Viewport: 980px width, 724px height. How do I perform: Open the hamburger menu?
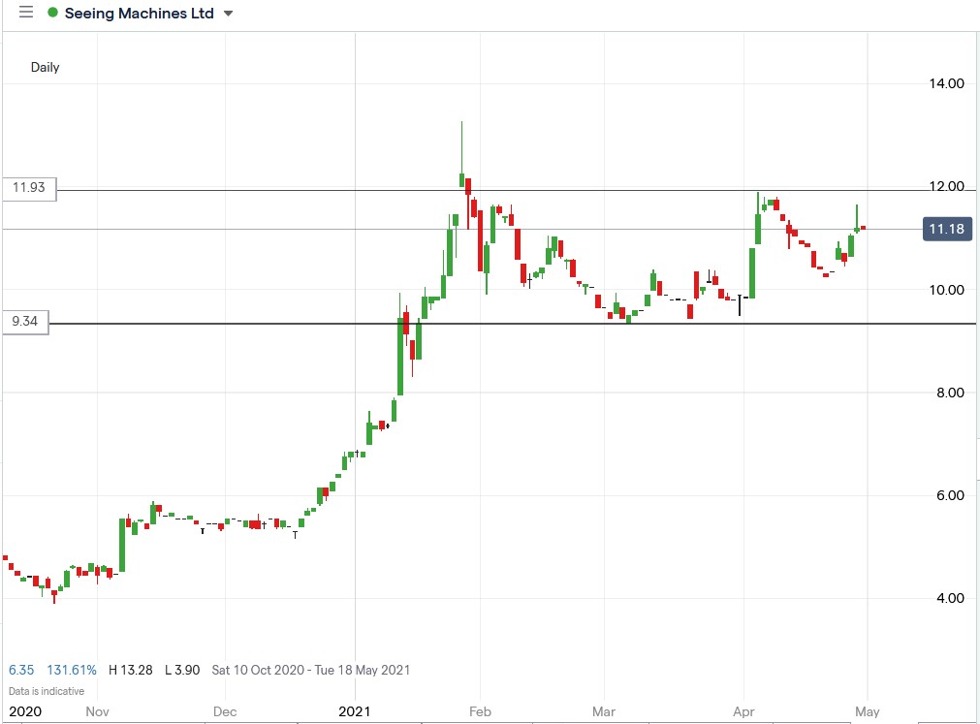[26, 13]
